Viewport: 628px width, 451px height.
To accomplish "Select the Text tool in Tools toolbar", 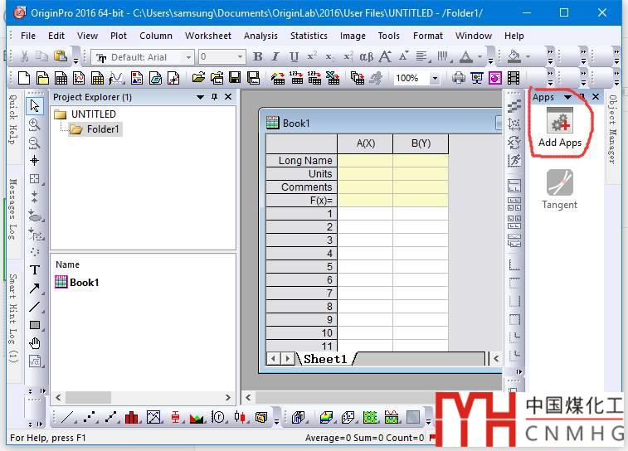I will pos(34,270).
